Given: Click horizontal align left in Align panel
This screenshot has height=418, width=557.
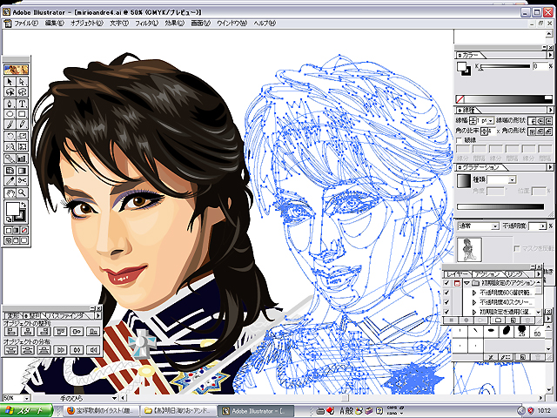Looking at the screenshot, I should pyautogui.click(x=10, y=332).
